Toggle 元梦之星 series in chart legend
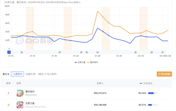This screenshot has width=176, height=111. 80,62
